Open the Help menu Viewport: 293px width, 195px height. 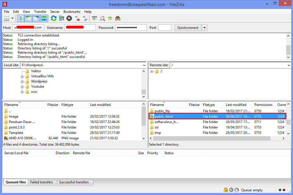(x=88, y=12)
